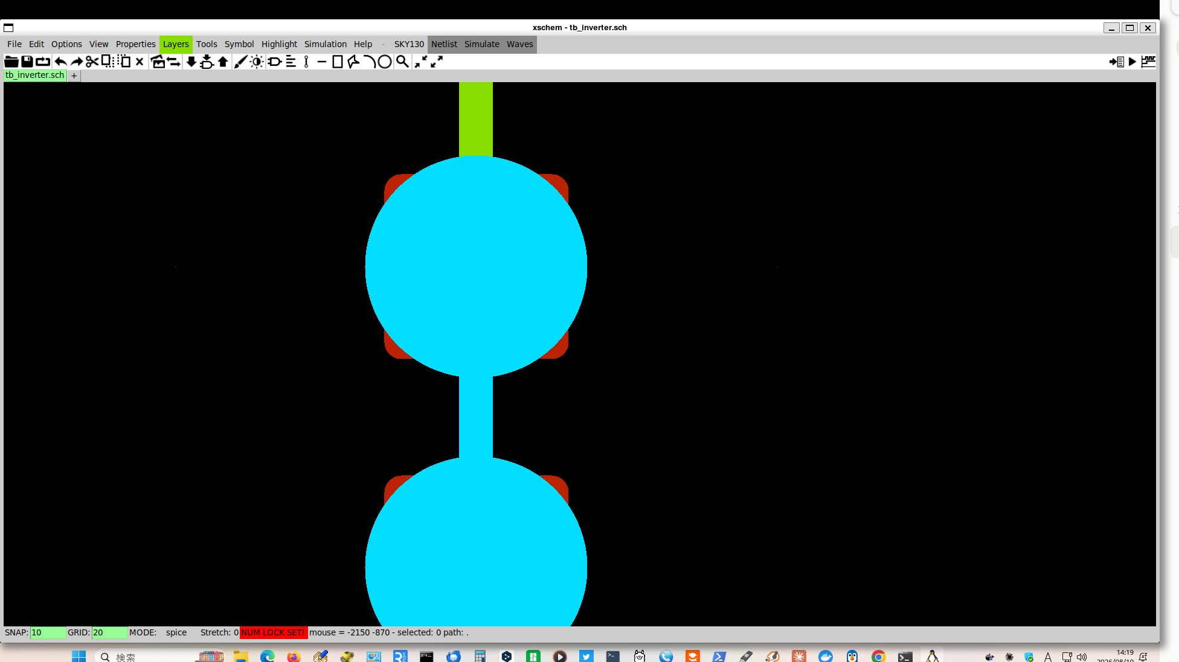
Task: Click the Open file folder icon
Action: (11, 62)
